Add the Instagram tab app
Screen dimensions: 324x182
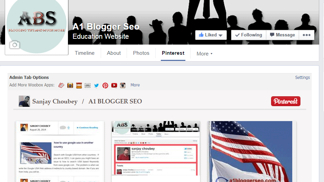[123, 85]
